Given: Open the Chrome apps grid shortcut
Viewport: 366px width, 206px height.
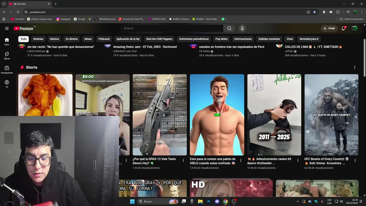Looking at the screenshot, I should (4, 19).
